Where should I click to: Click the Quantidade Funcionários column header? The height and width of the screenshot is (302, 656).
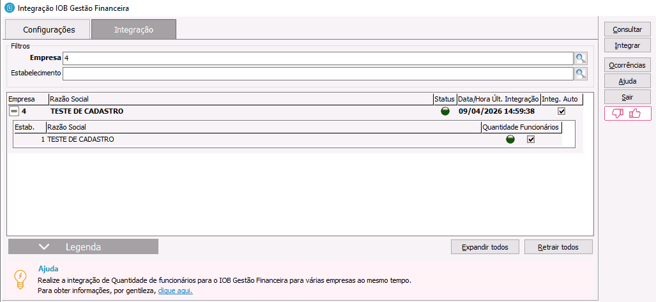tap(521, 127)
